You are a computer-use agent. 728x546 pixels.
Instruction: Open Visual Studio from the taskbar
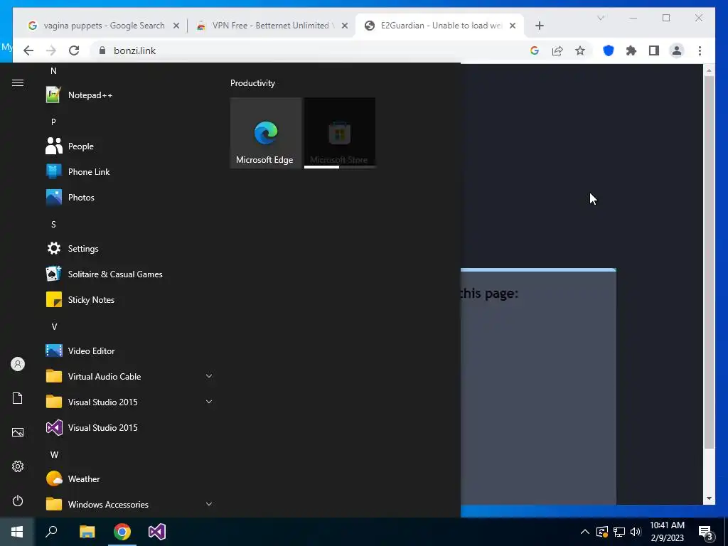click(x=157, y=532)
